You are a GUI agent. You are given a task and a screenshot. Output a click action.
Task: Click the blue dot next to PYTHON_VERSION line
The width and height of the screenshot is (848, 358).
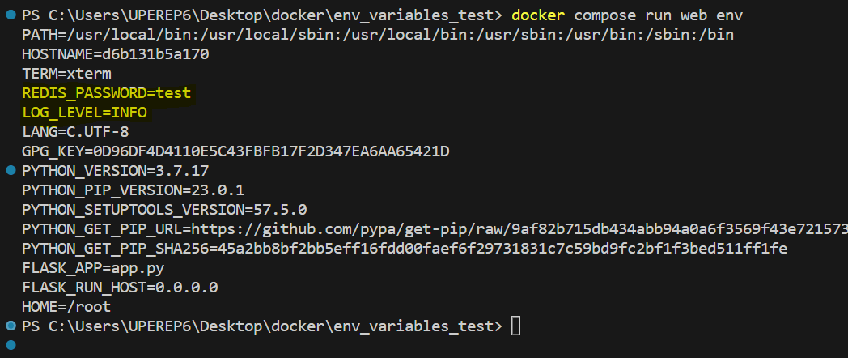10,171
